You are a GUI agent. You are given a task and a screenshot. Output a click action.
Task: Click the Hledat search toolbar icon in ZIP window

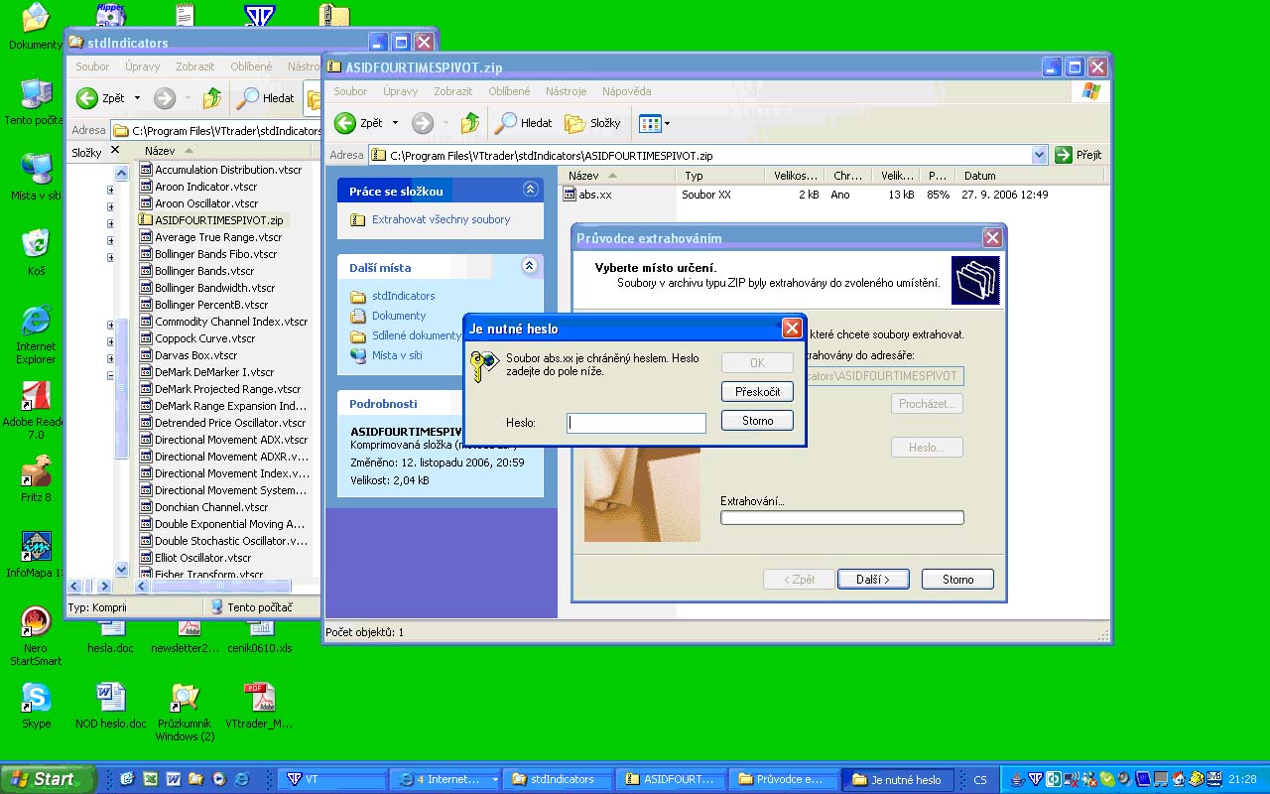[x=524, y=123]
